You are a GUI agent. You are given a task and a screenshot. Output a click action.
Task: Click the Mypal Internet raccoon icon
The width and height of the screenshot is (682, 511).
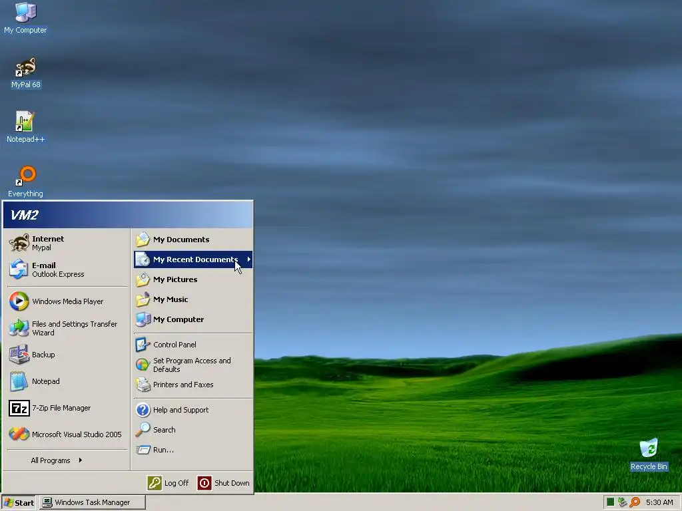(x=19, y=243)
